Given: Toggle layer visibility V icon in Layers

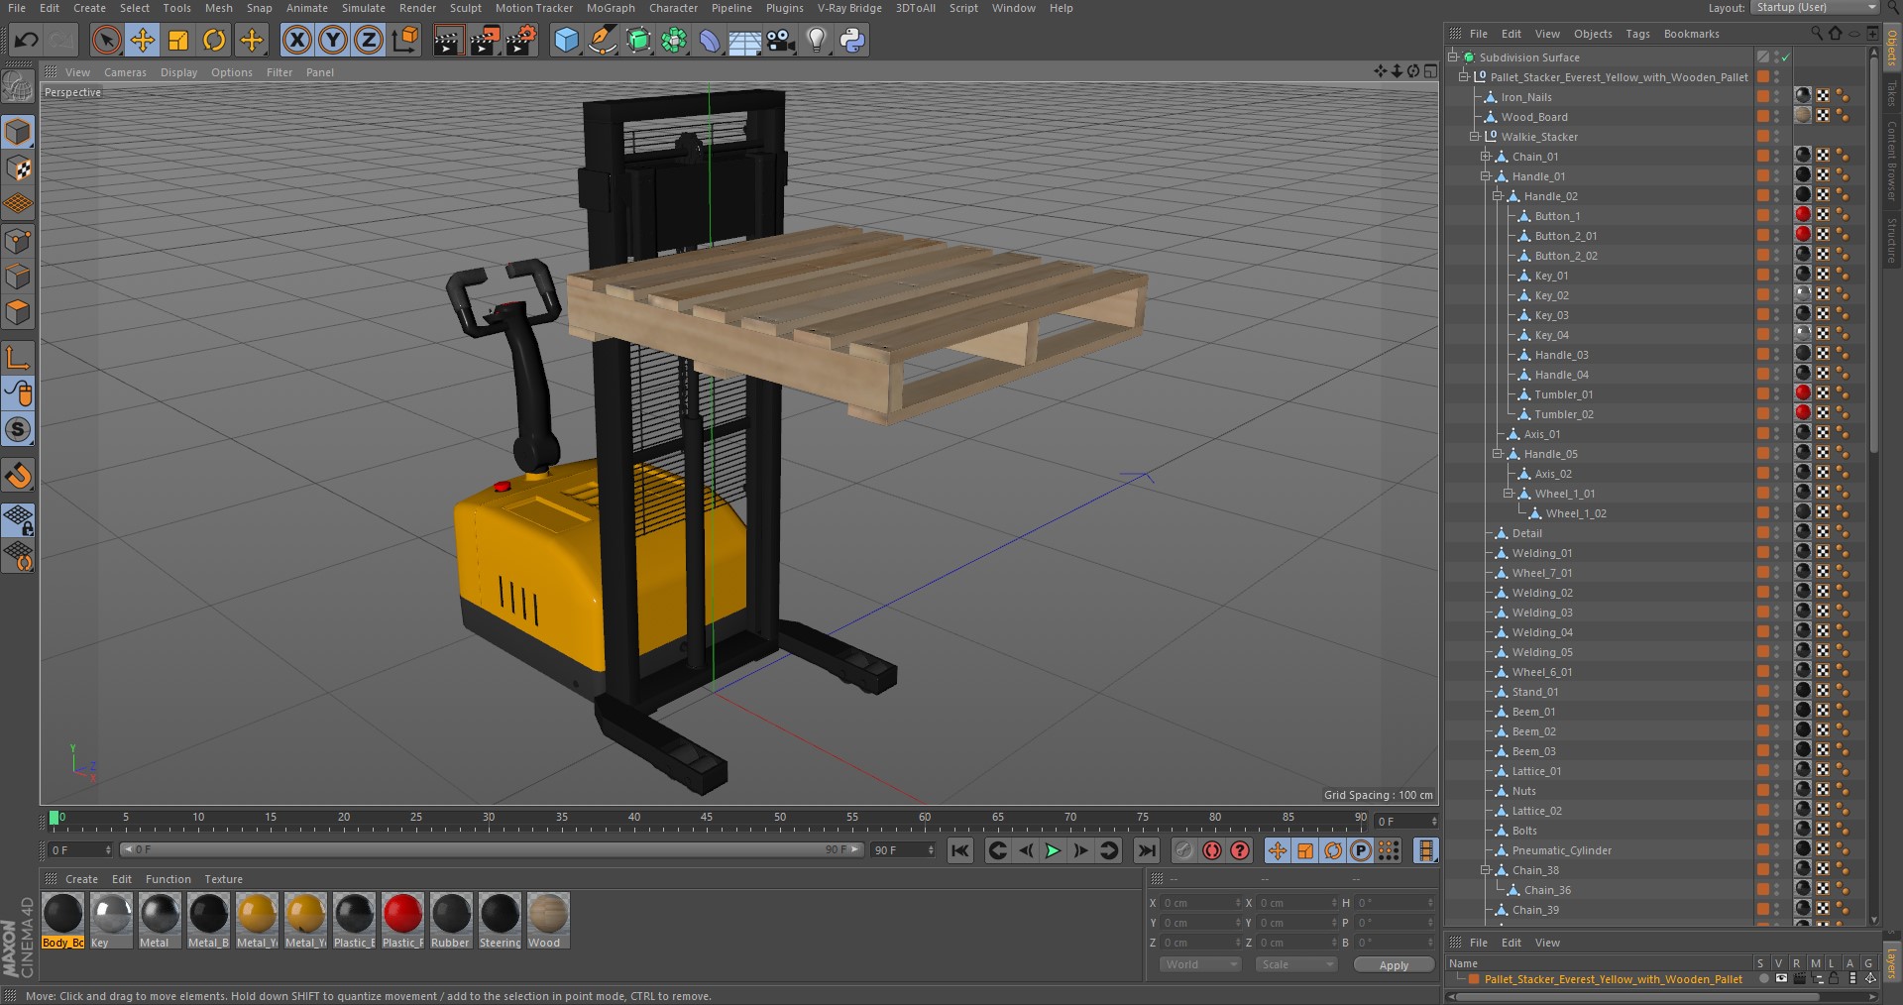Looking at the screenshot, I should pos(1781,979).
